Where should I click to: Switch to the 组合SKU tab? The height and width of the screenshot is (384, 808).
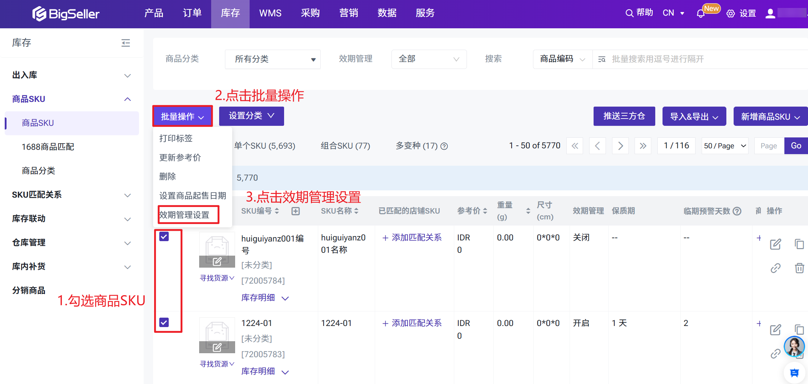coord(345,146)
